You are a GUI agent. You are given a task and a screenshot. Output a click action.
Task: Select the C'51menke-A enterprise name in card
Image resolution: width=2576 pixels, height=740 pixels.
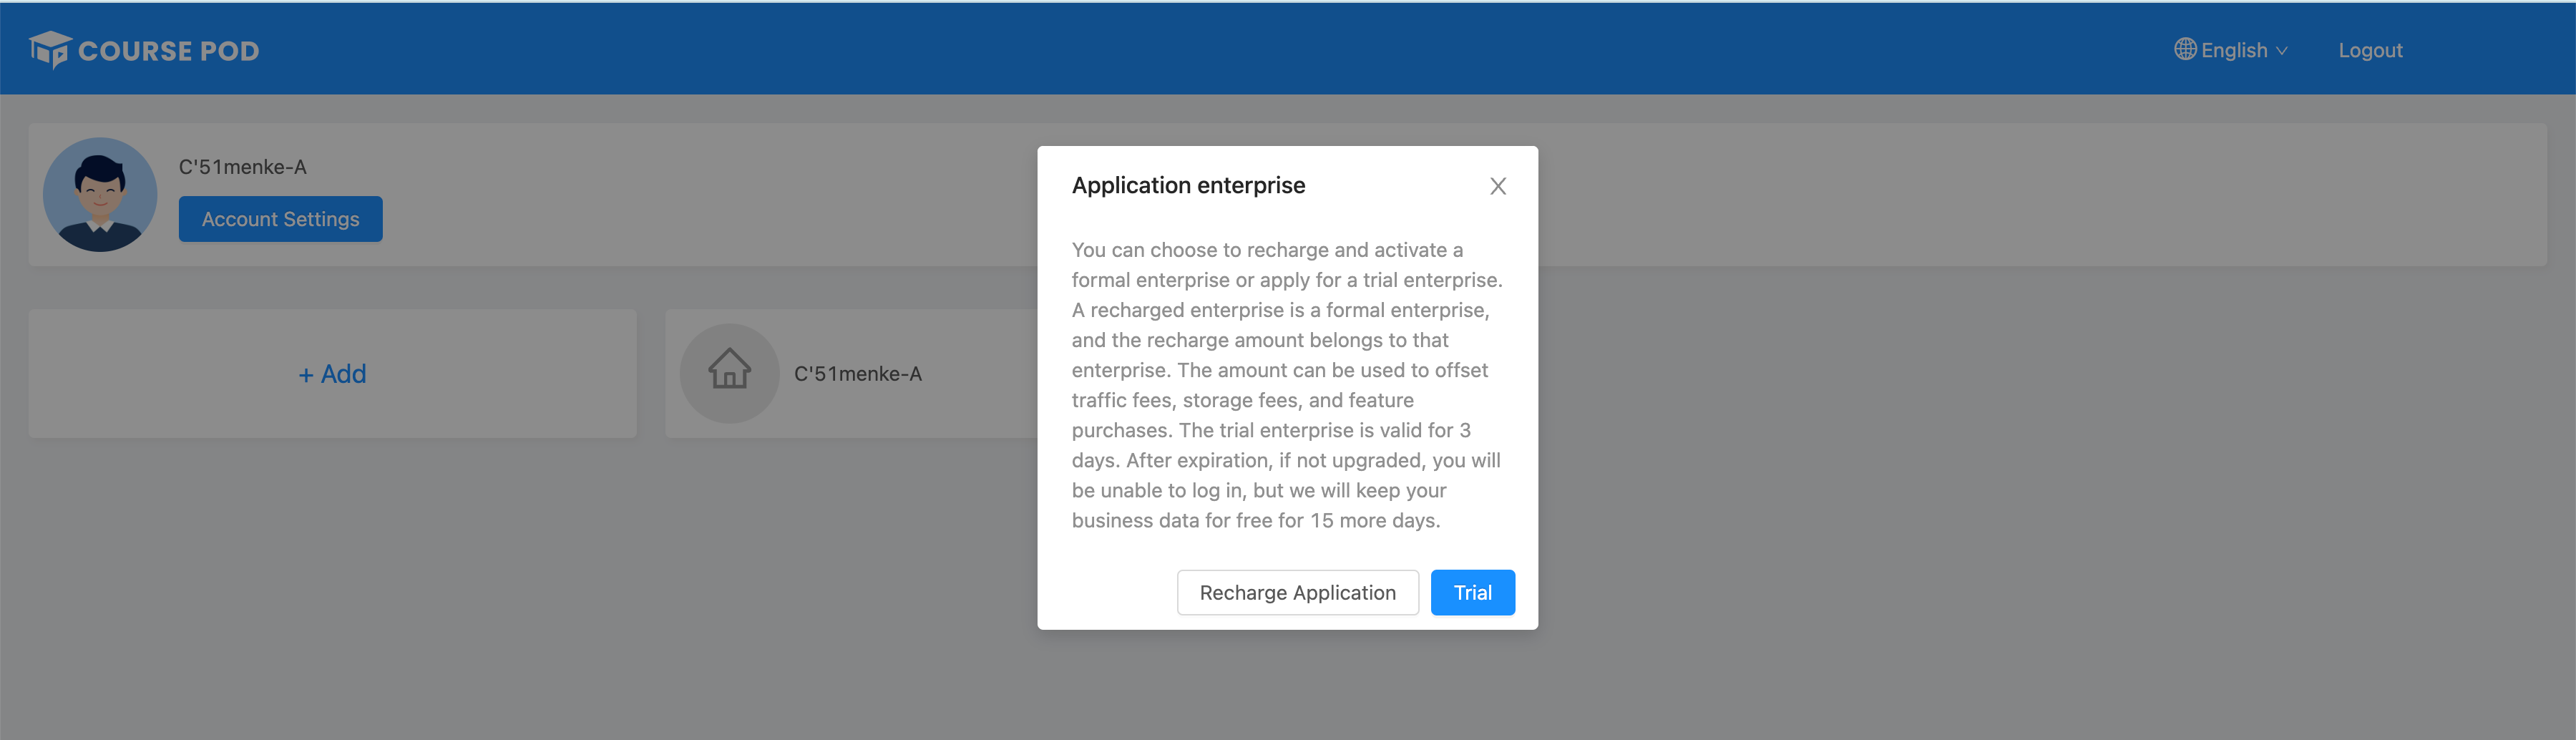click(857, 373)
